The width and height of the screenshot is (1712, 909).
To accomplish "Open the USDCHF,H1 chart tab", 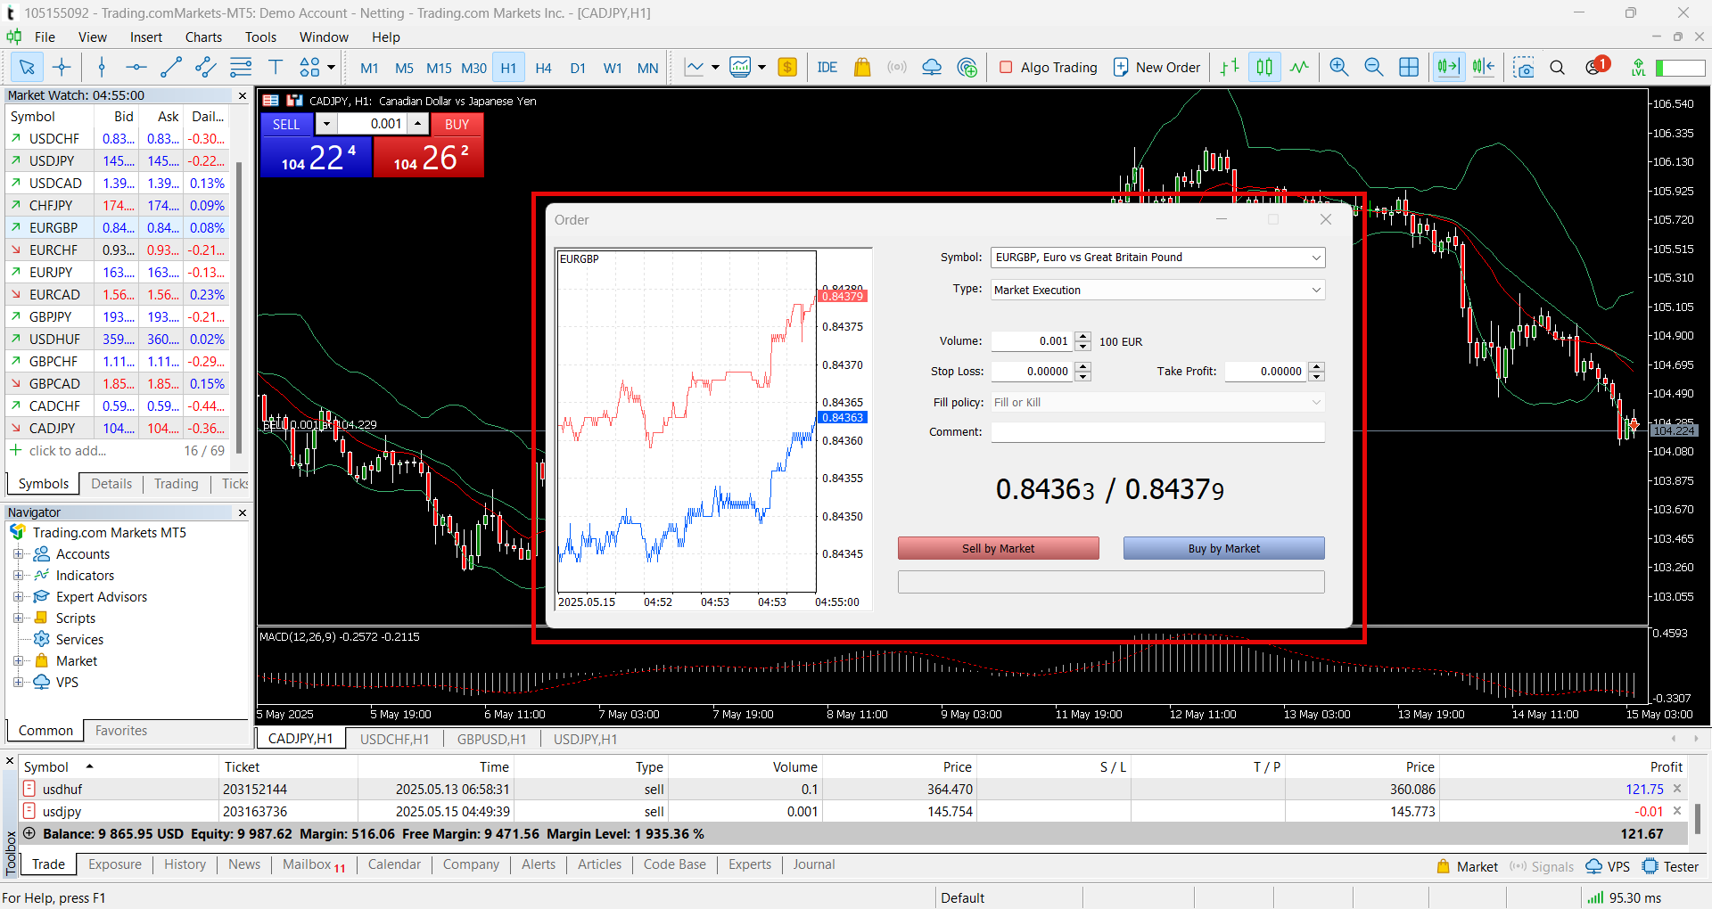I will point(394,739).
